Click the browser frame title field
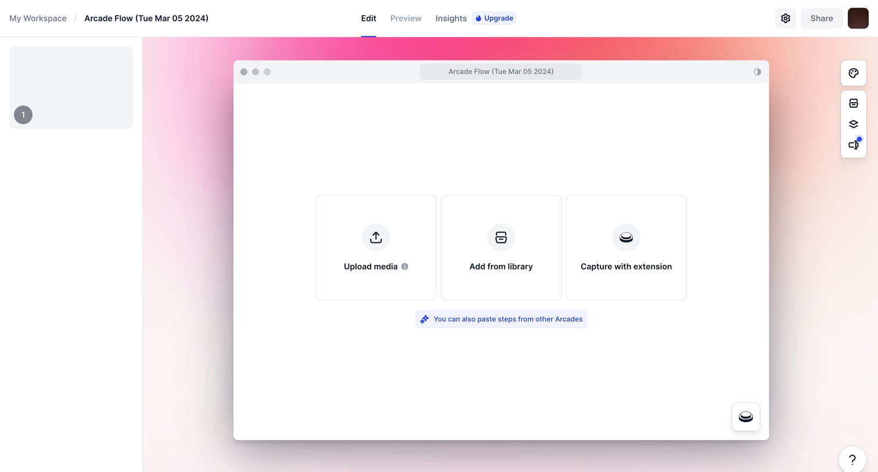This screenshot has width=878, height=472. point(501,72)
